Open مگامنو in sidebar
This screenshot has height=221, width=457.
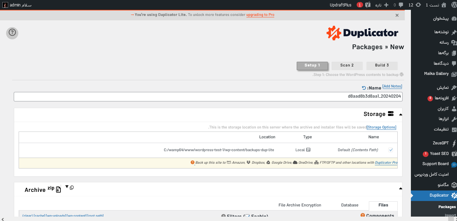(x=434, y=185)
